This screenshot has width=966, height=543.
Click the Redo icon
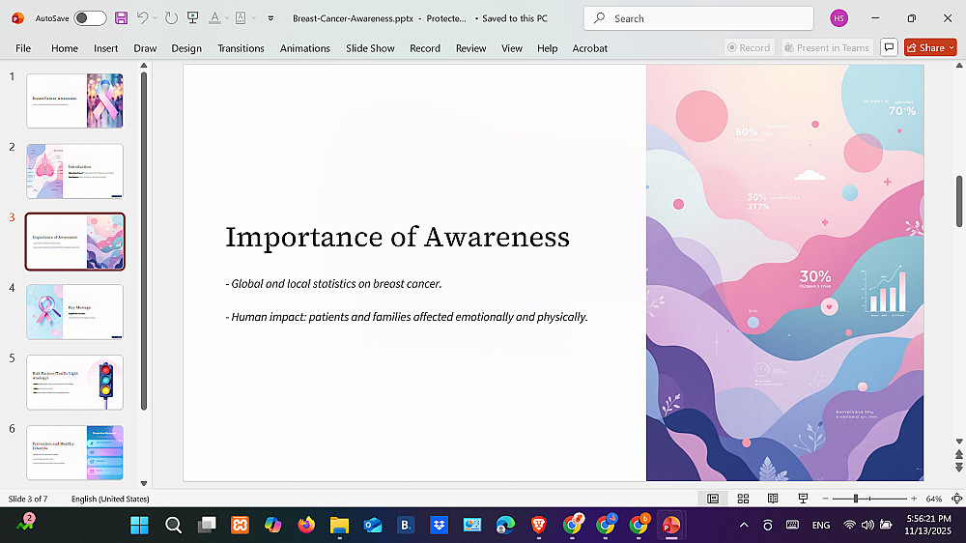pos(171,18)
